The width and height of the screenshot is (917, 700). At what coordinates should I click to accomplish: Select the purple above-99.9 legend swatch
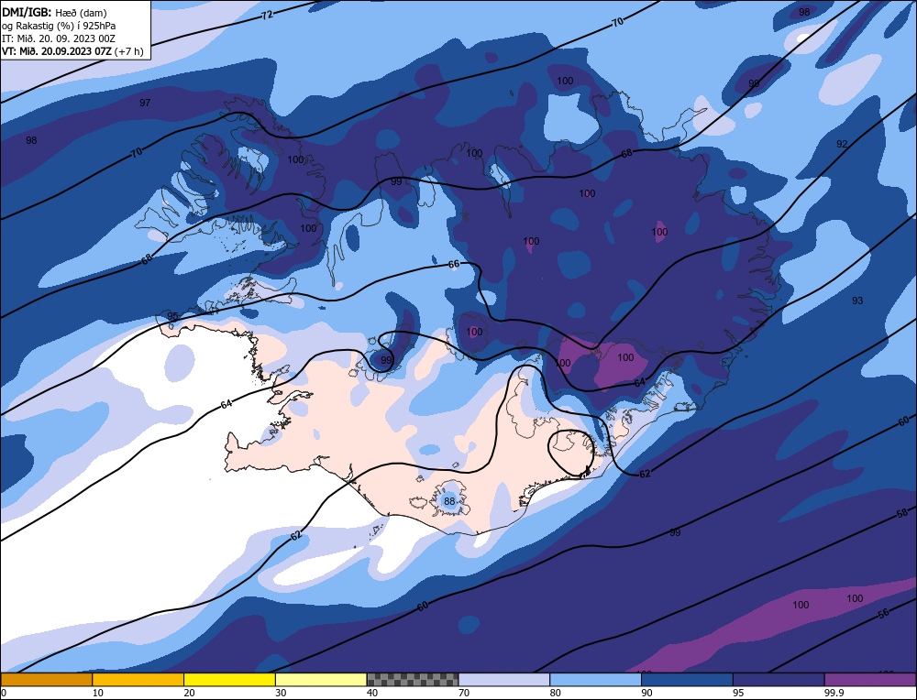coord(870,680)
